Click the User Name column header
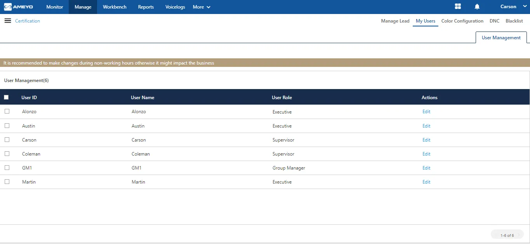Image resolution: width=530 pixels, height=252 pixels. [142, 98]
